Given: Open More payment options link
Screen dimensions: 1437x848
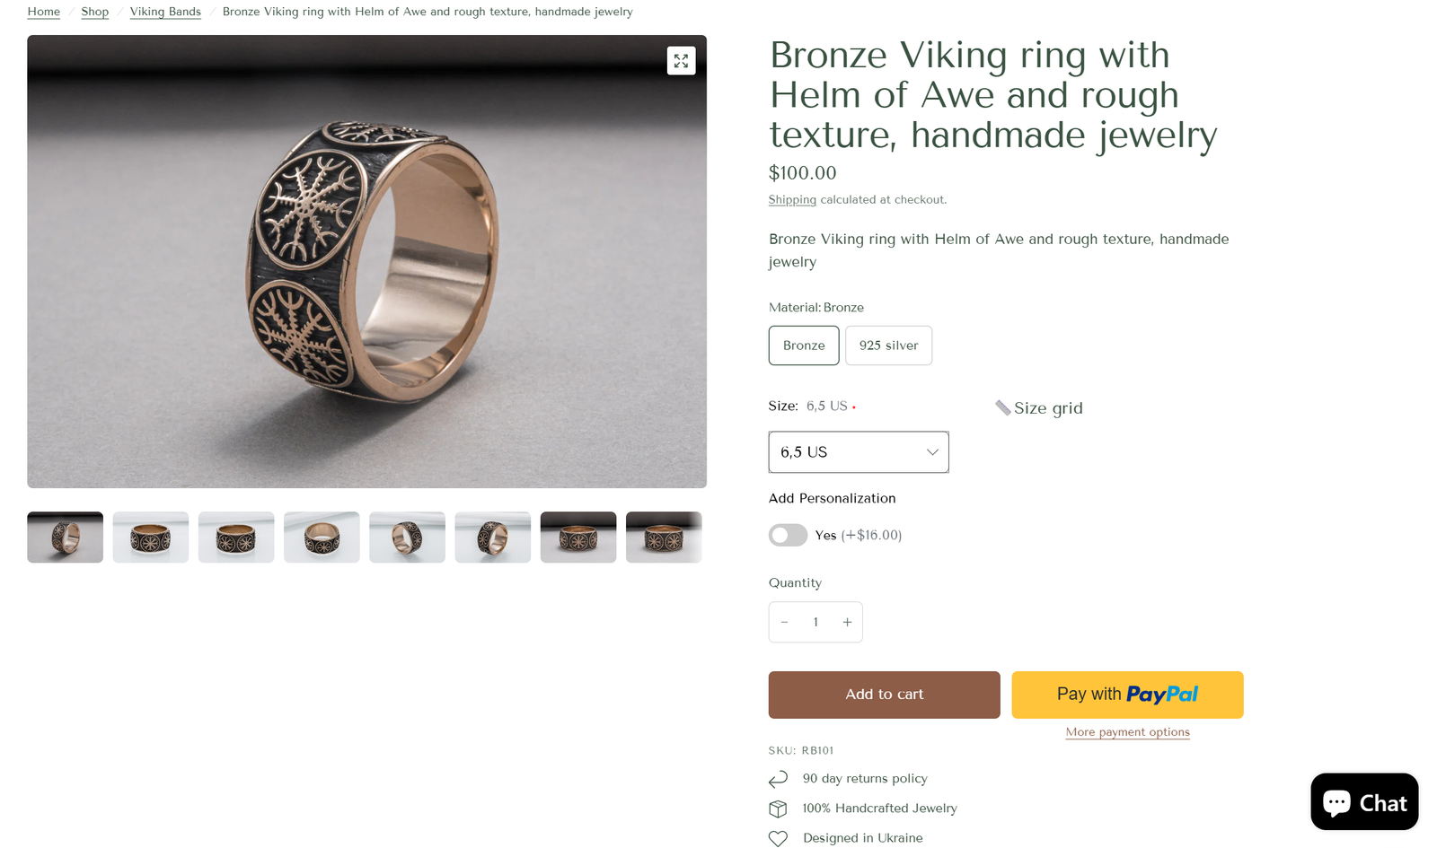Looking at the screenshot, I should (1127, 732).
